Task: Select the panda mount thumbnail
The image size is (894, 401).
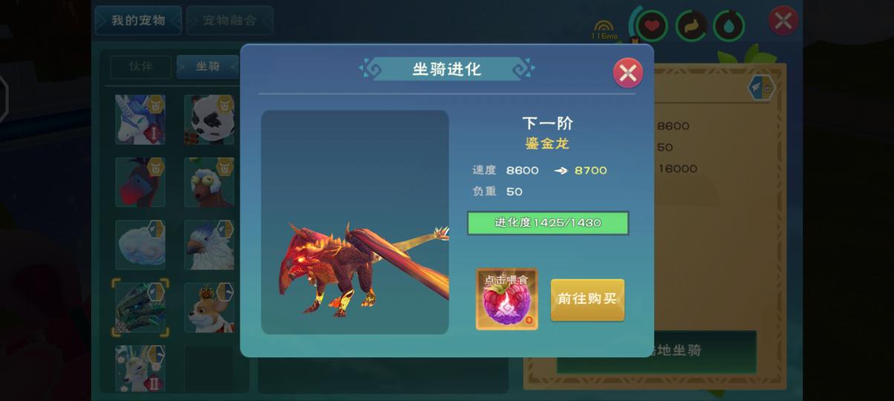Action: pyautogui.click(x=209, y=119)
